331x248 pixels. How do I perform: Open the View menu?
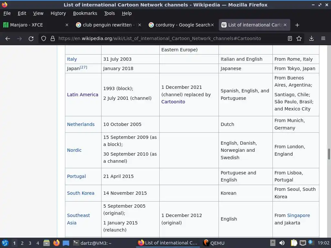pos(38,13)
